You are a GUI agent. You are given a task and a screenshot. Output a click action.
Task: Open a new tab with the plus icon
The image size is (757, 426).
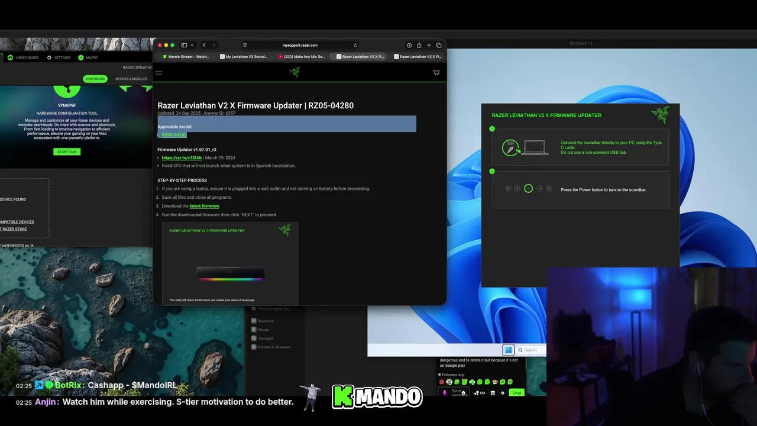tap(429, 45)
